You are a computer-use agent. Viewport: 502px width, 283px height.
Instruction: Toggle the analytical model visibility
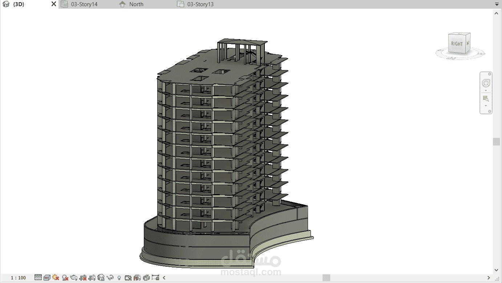(x=137, y=278)
